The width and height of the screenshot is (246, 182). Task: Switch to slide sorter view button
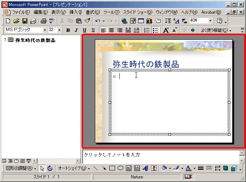[22, 161]
